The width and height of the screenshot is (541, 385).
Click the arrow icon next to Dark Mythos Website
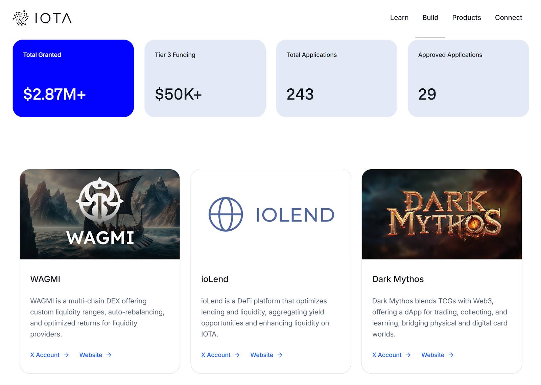coord(451,355)
